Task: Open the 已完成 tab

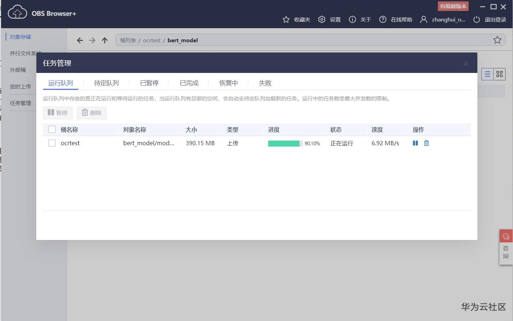Action: click(x=189, y=83)
